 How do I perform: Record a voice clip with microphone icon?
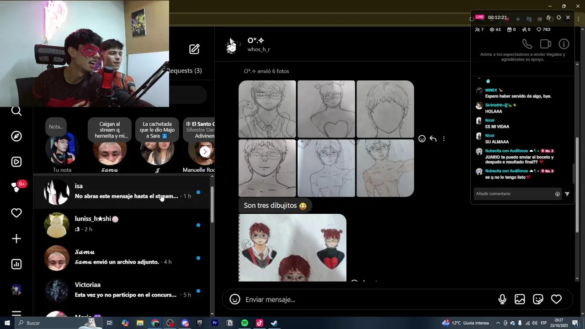tap(502, 299)
